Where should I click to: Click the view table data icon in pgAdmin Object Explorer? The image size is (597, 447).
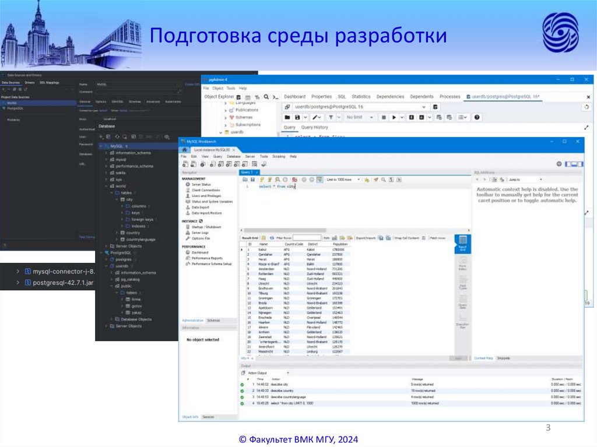(x=248, y=97)
